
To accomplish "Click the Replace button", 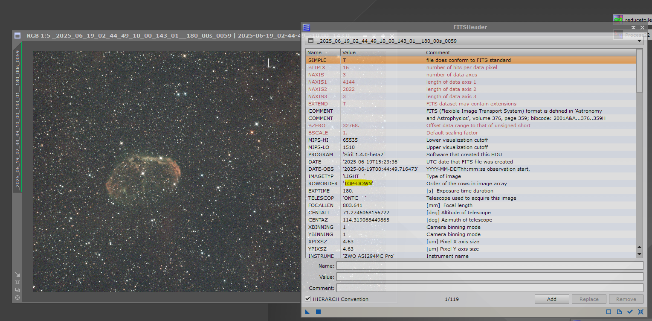I will click(x=589, y=299).
